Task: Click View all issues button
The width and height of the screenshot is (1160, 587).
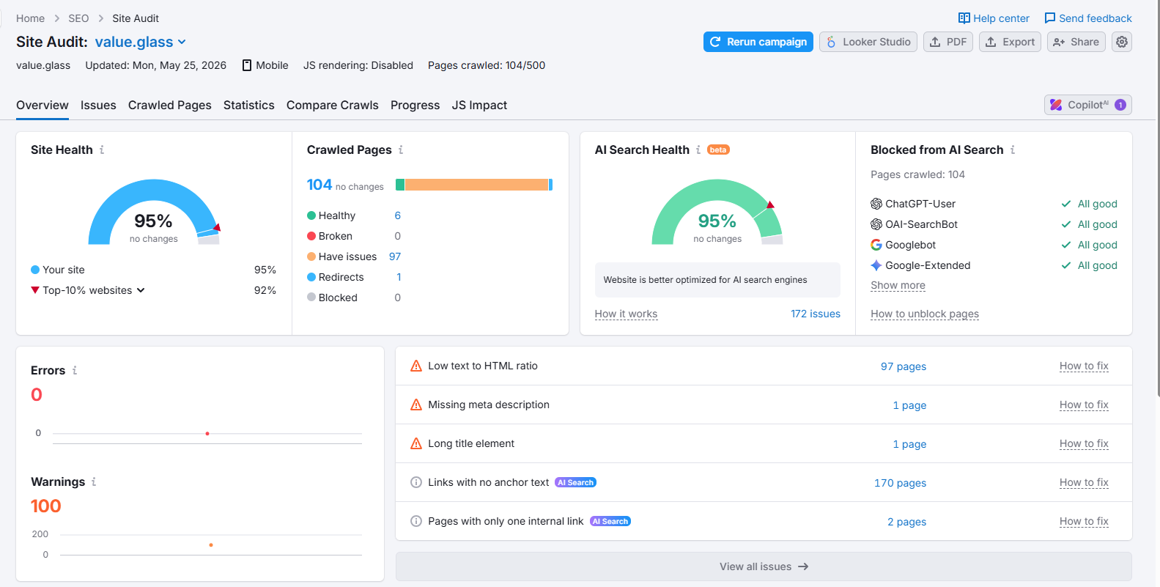Action: click(x=764, y=566)
